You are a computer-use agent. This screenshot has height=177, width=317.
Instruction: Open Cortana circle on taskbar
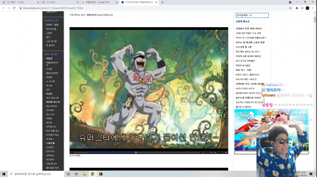tap(68, 174)
